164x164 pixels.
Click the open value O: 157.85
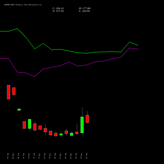(x=58, y=11)
